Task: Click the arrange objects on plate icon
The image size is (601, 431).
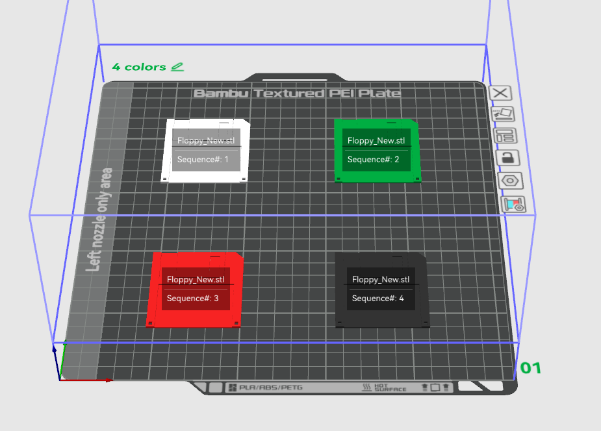Action: tap(505, 136)
